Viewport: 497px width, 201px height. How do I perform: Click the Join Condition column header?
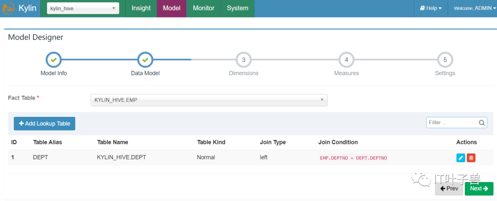click(338, 142)
